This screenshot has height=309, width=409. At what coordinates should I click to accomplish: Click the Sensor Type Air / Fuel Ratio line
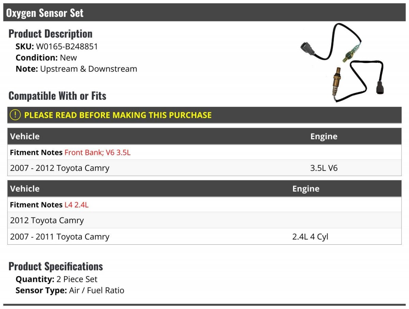[70, 290]
